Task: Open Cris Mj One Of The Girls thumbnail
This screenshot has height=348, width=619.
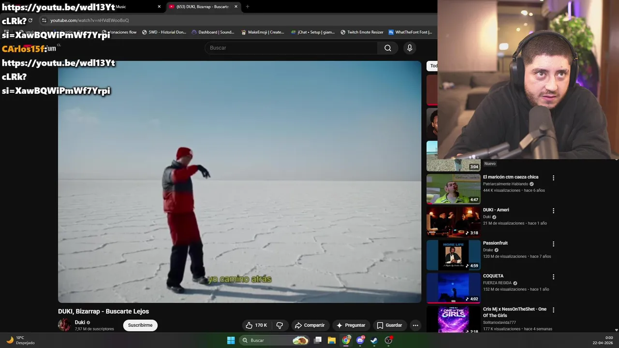Action: 453,319
